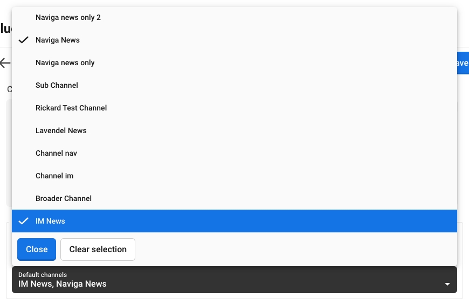
Task: Select Lavendel News channel
Action: point(61,130)
